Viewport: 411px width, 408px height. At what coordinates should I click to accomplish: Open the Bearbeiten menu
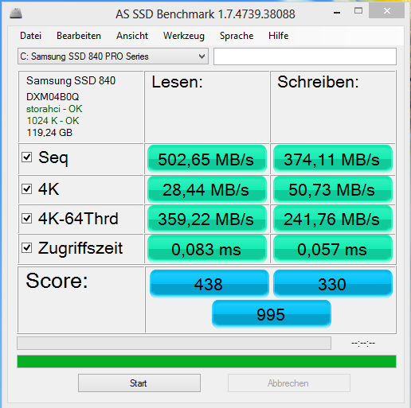click(79, 36)
